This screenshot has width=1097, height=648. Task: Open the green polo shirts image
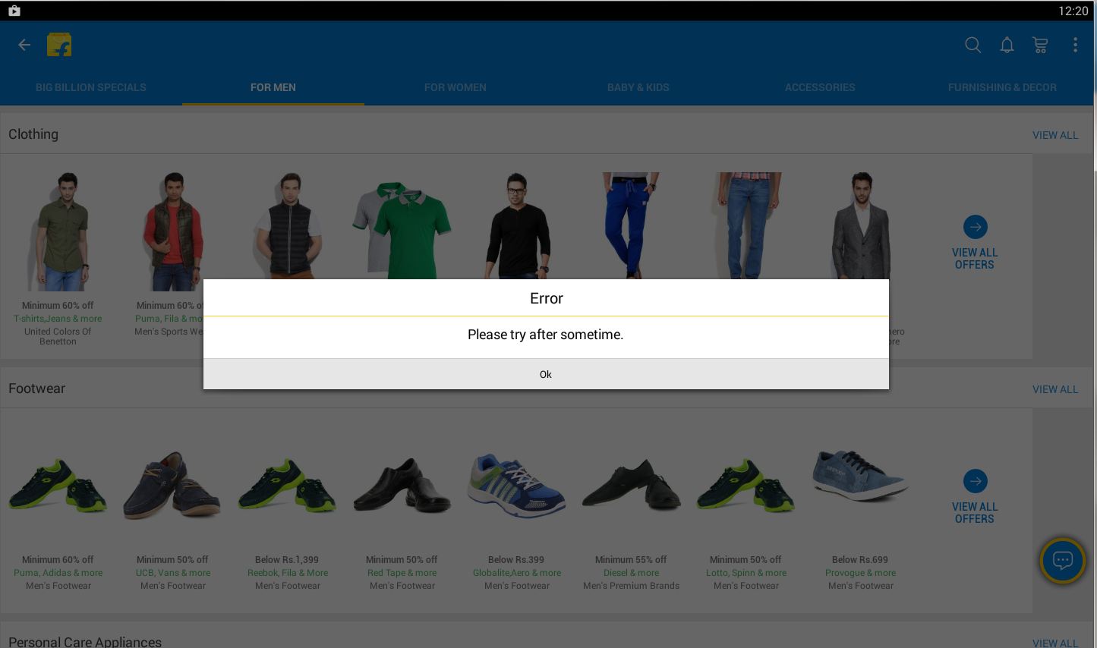pyautogui.click(x=402, y=230)
